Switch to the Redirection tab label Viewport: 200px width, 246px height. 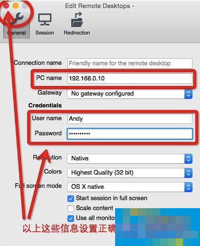click(x=77, y=33)
